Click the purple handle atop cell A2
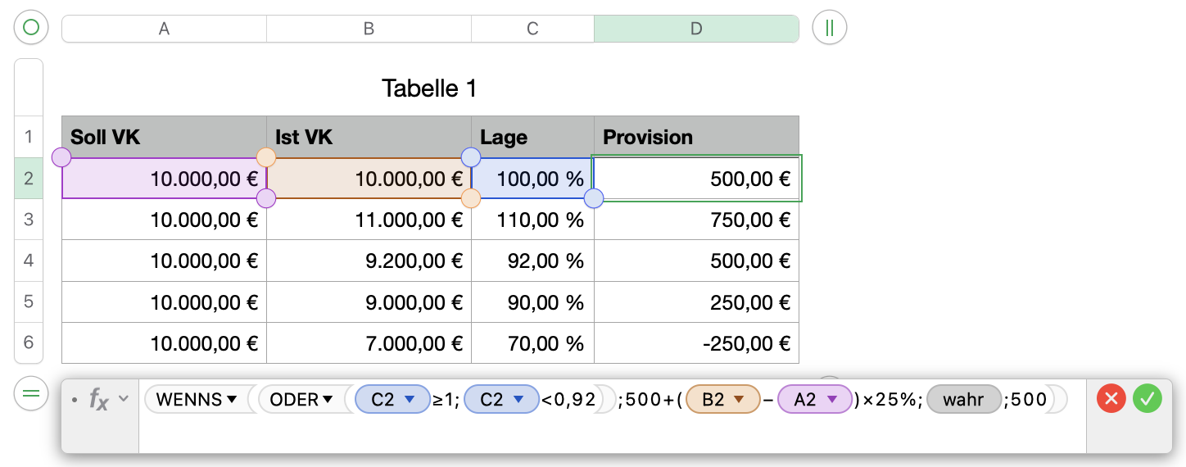This screenshot has width=1186, height=467. [61, 156]
